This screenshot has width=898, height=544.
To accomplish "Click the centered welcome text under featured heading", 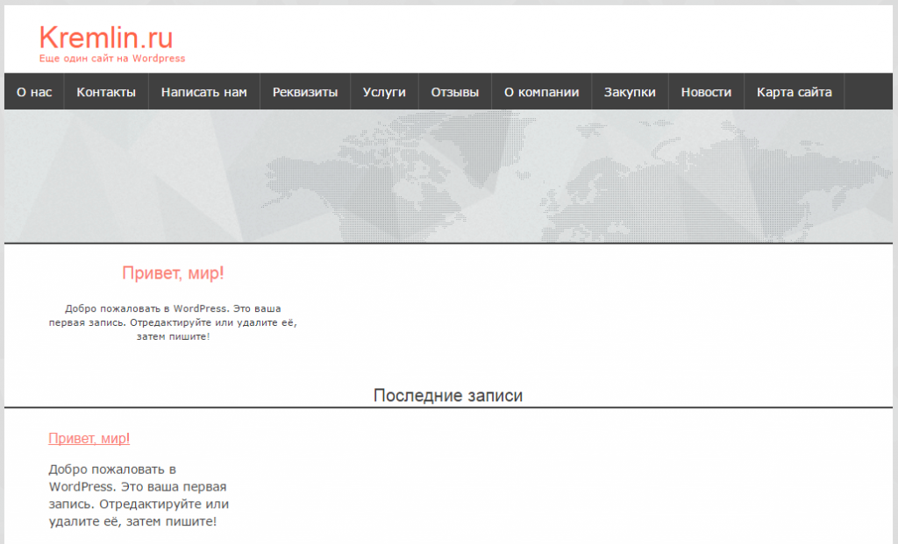I will pos(173,322).
